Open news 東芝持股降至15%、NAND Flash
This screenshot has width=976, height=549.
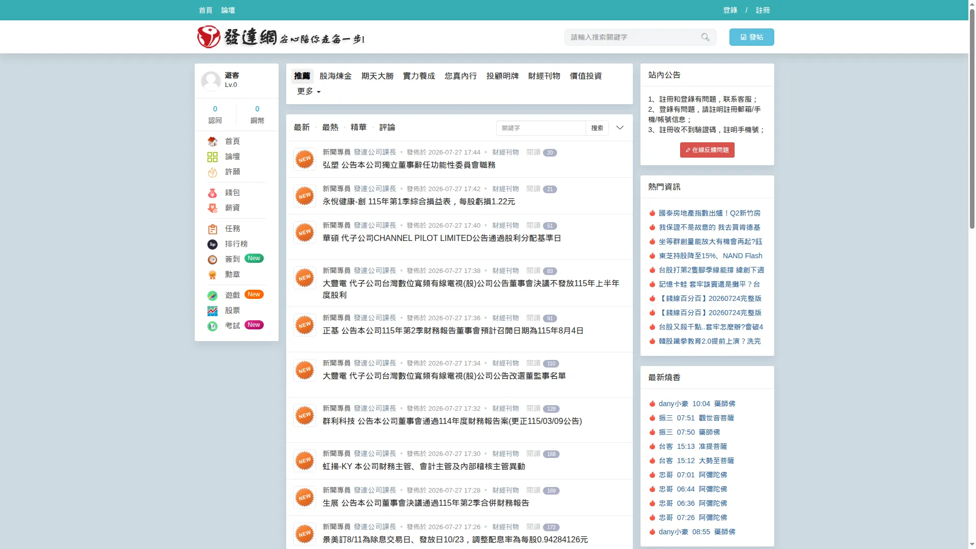[710, 256]
